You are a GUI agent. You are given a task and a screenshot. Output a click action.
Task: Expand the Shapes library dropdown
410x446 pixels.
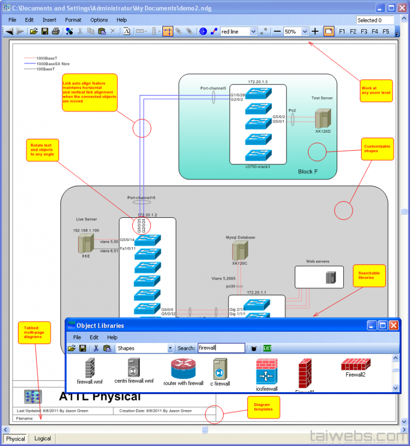tap(170, 348)
